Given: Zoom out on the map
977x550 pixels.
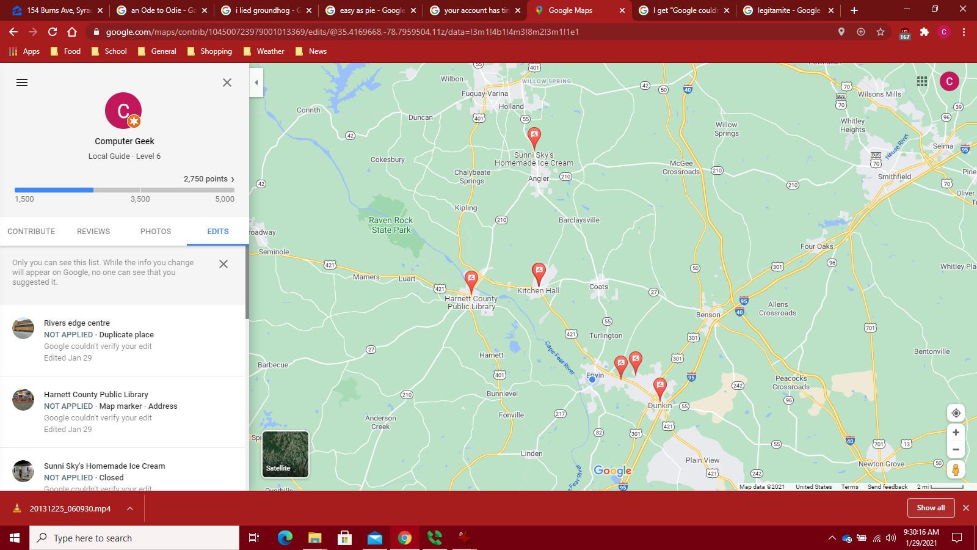Looking at the screenshot, I should (x=956, y=450).
